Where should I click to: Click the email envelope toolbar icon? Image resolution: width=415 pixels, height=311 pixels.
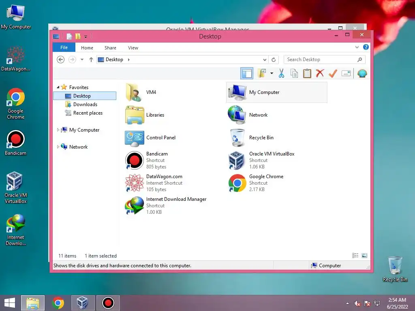tap(346, 73)
